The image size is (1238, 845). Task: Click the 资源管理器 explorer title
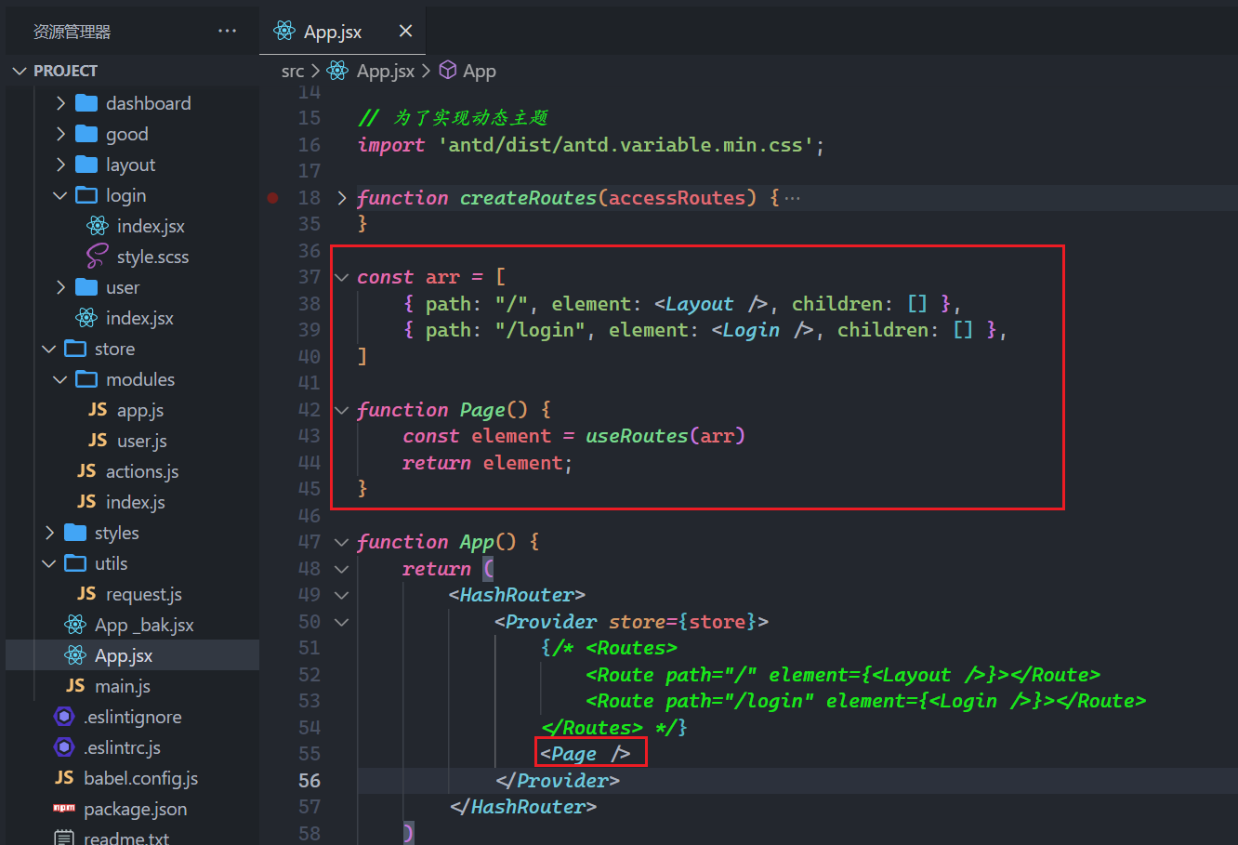pos(72,32)
